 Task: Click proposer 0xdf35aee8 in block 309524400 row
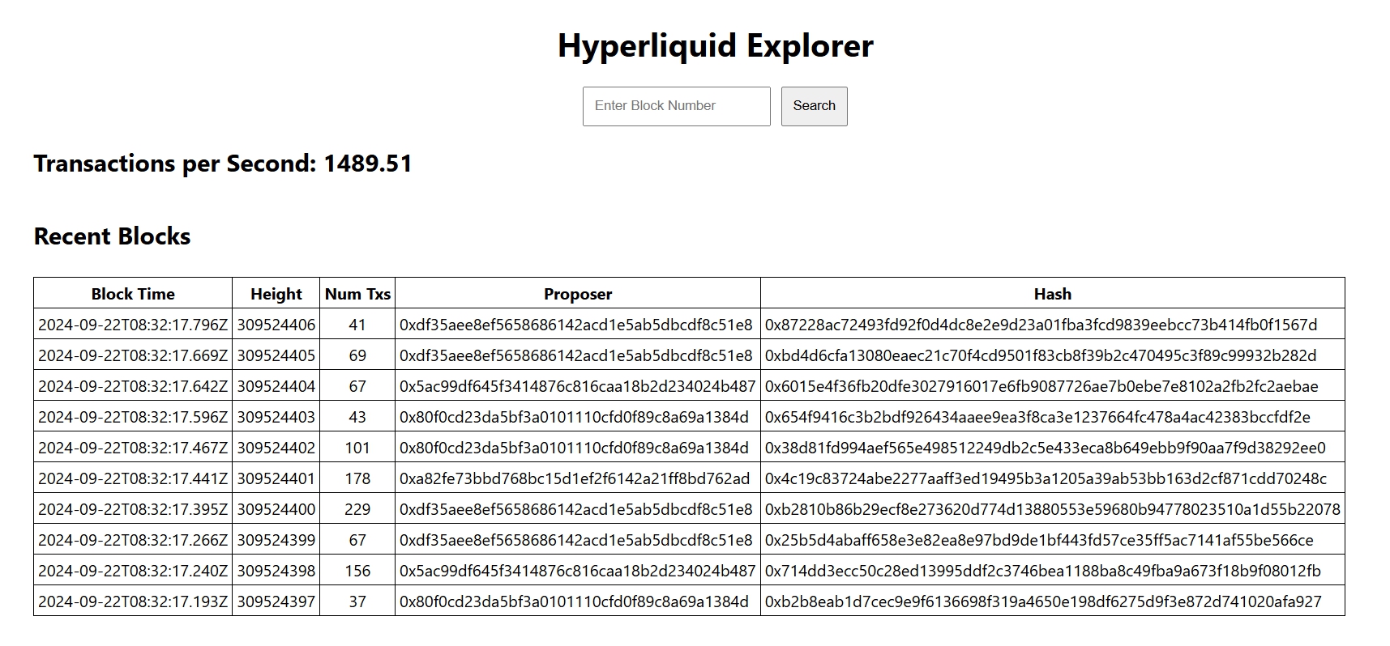pos(576,509)
